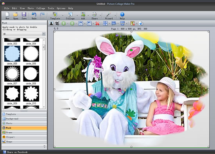
Task: Expand the mask category dropdown showing All
Action: pyautogui.click(x=24, y=34)
